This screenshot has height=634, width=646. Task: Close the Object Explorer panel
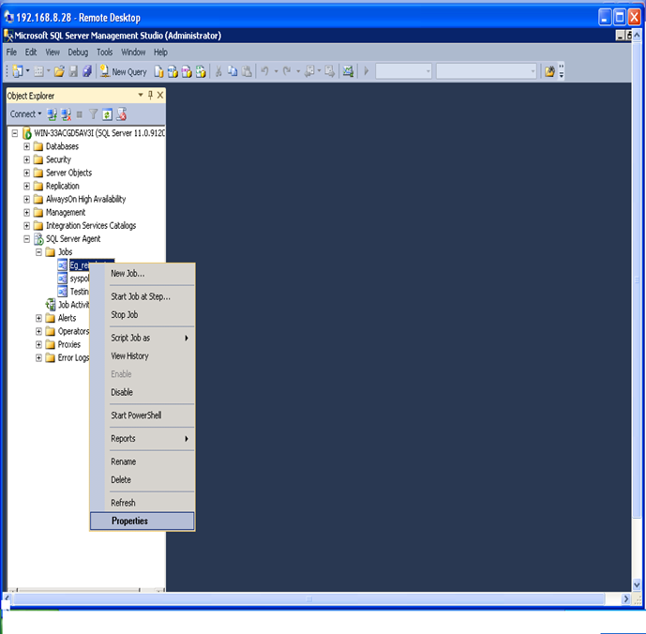(x=160, y=96)
